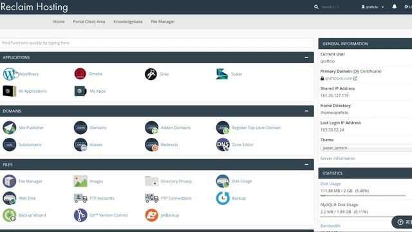412x232 pixels.
Task: Launch the Backup Wizard icon
Action: click(9, 215)
